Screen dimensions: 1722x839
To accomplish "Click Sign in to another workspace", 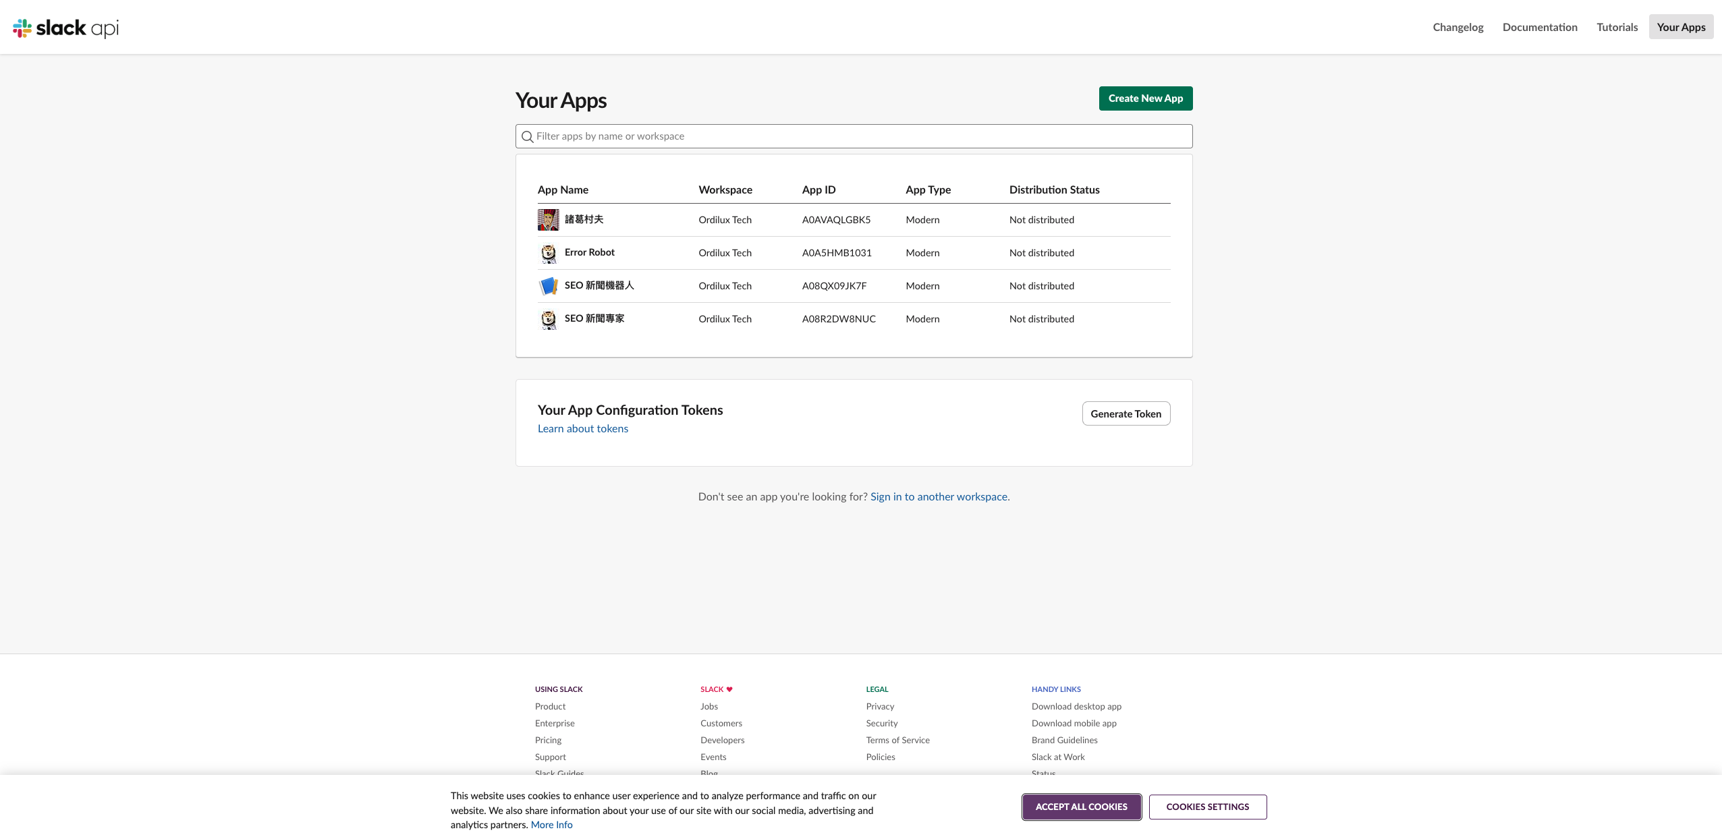I will [x=939, y=497].
